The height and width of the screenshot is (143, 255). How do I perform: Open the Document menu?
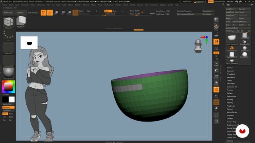pos(25,5)
